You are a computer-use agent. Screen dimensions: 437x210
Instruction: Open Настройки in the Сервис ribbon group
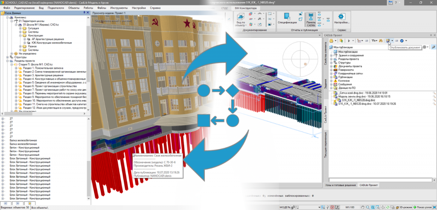341,18
